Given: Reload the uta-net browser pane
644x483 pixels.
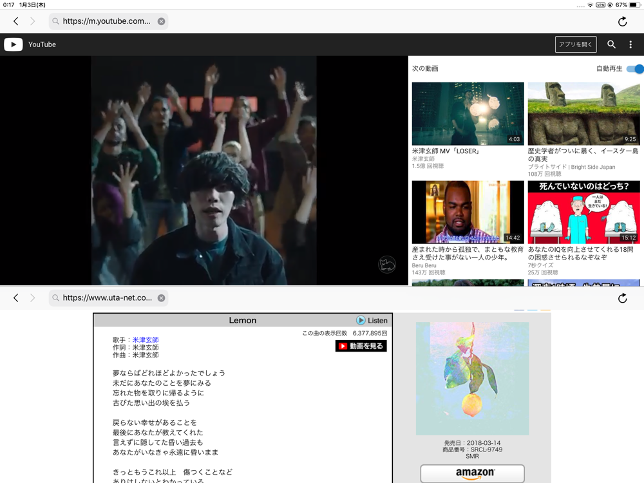Looking at the screenshot, I should click(622, 298).
